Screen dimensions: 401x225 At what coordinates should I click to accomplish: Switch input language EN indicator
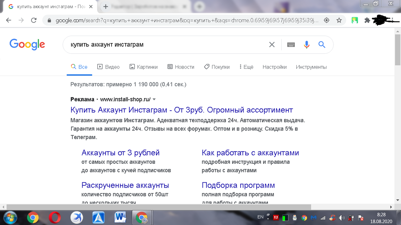coord(261,217)
